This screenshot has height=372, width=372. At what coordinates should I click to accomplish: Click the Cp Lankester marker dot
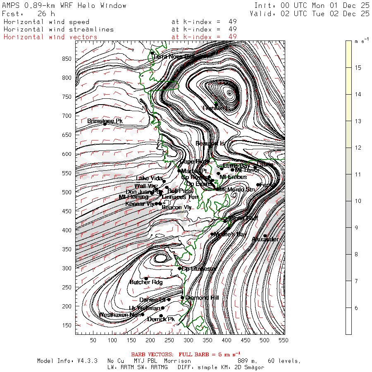click(179, 269)
